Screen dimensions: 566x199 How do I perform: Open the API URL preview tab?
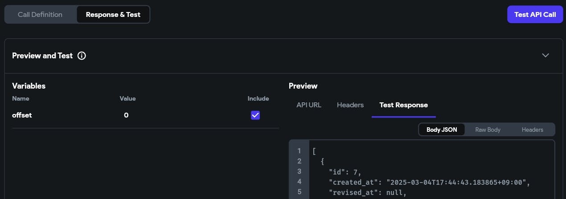[309, 105]
